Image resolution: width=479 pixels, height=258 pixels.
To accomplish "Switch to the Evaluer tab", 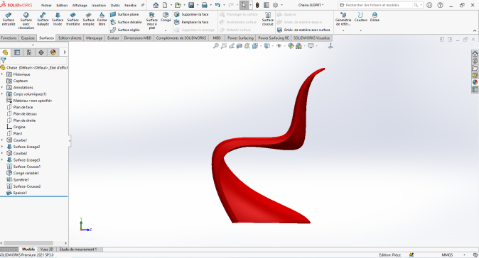I will point(113,38).
